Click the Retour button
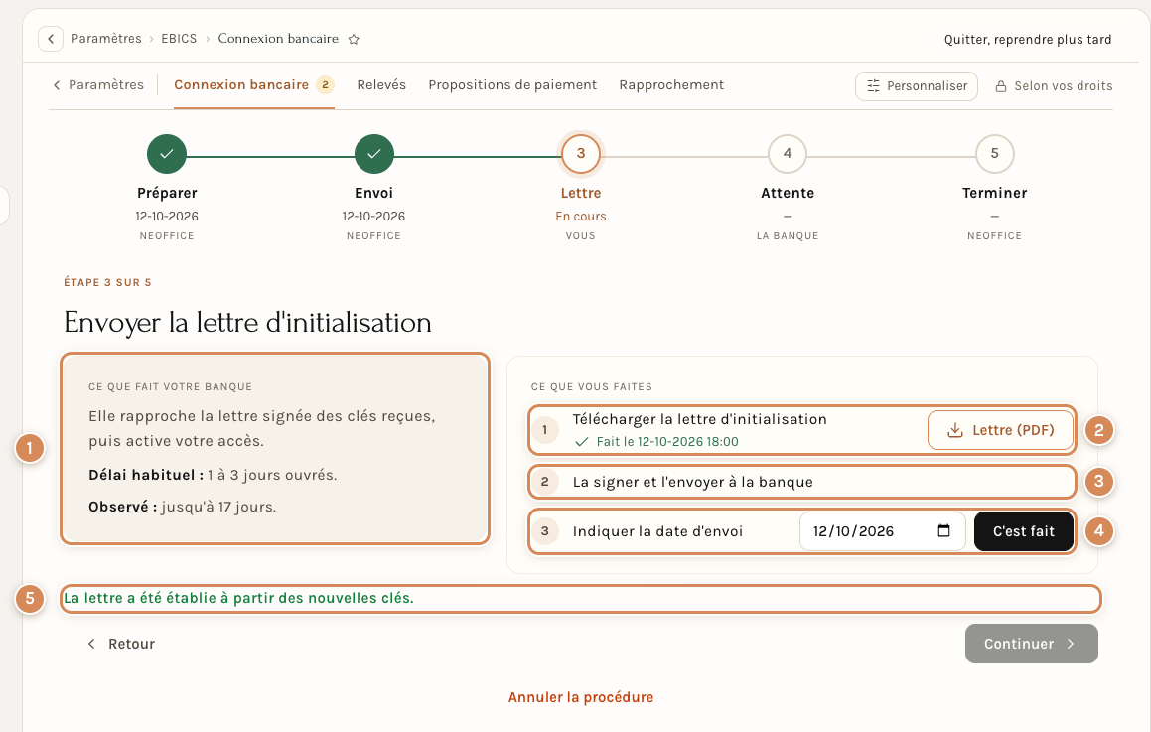 (x=121, y=644)
